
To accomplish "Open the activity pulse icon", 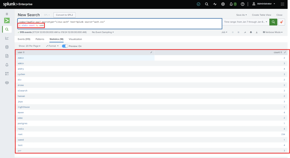I will (x=215, y=4).
